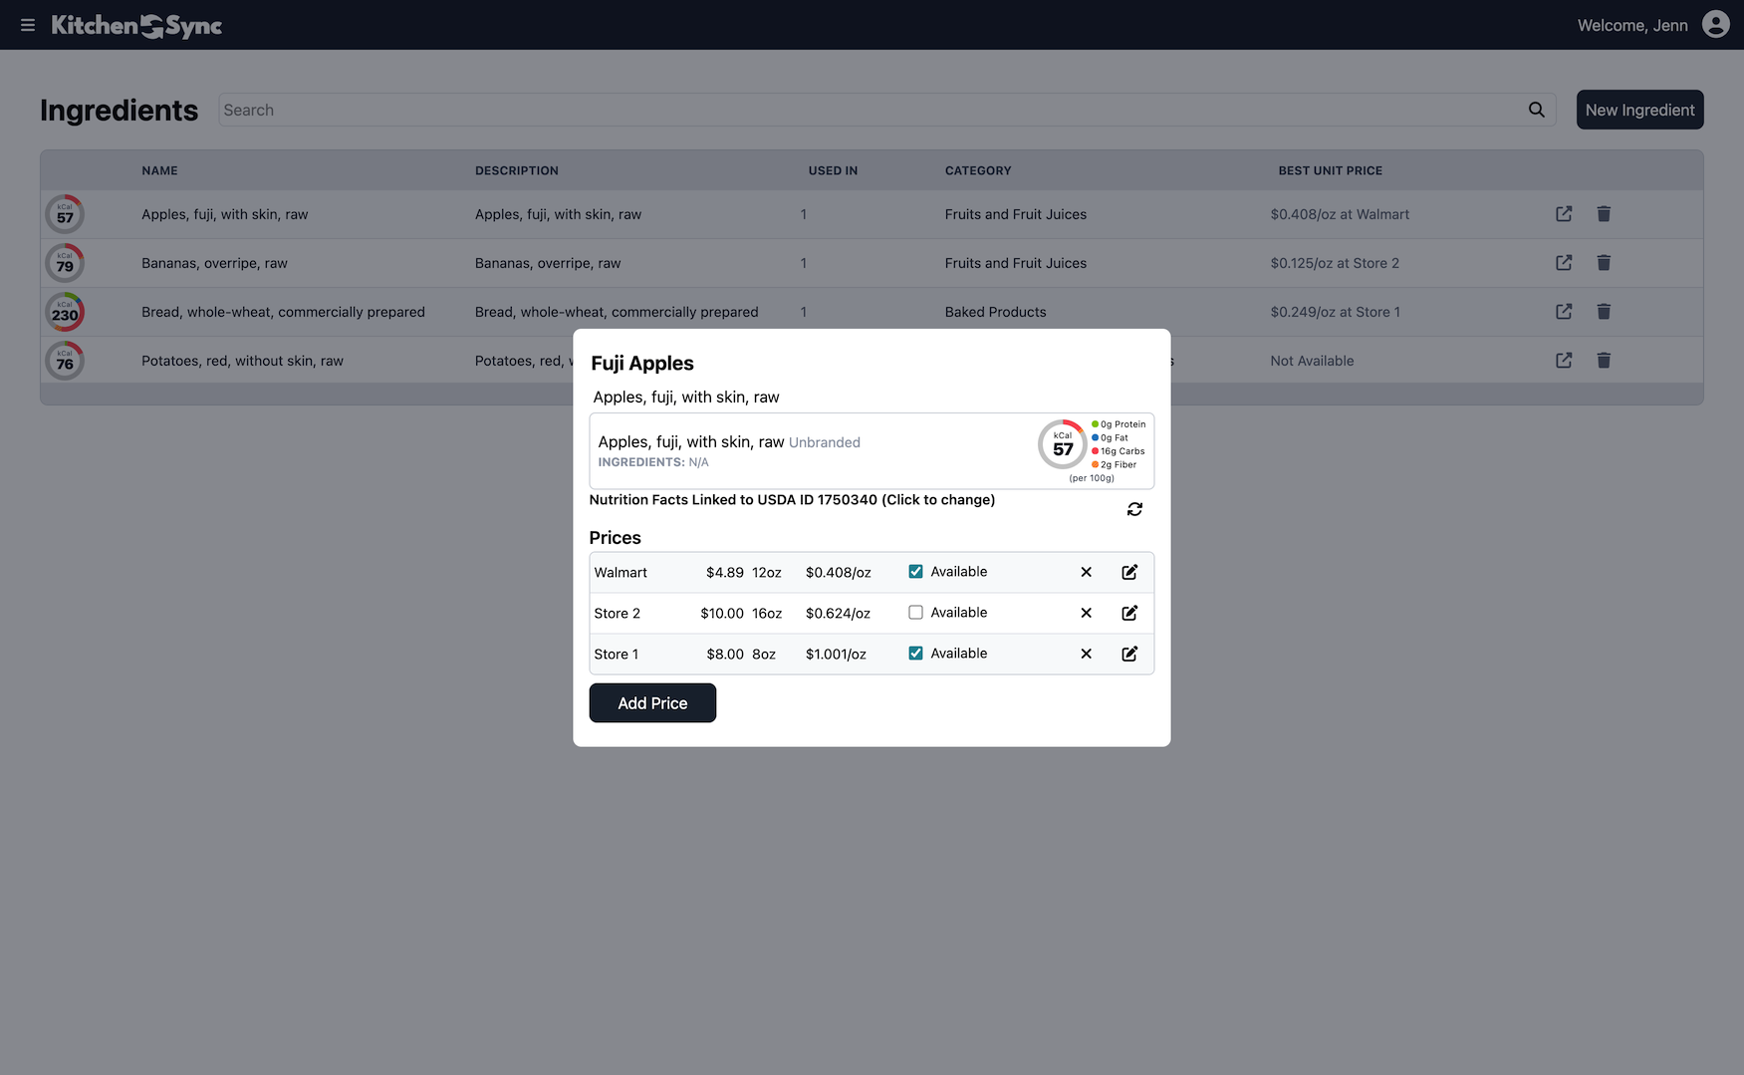Viewport: 1744px width, 1075px height.
Task: Edit the Walmart price entry
Action: tap(1129, 572)
